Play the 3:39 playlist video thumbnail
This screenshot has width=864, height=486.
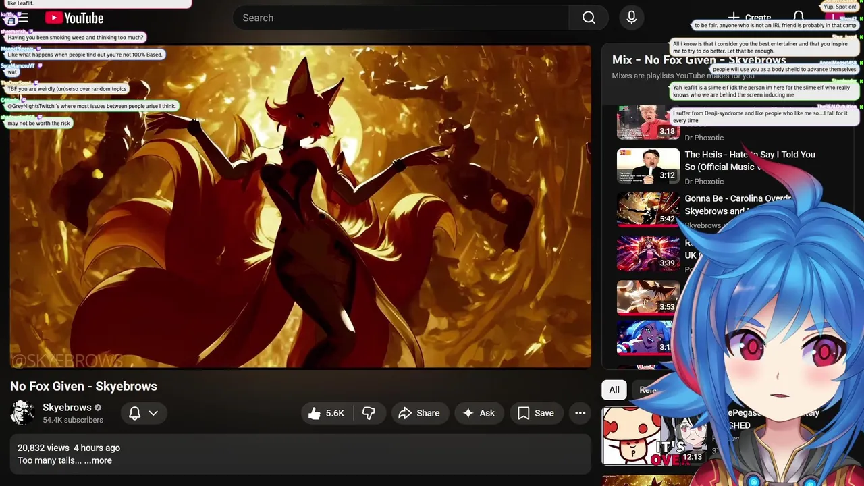[x=648, y=254]
